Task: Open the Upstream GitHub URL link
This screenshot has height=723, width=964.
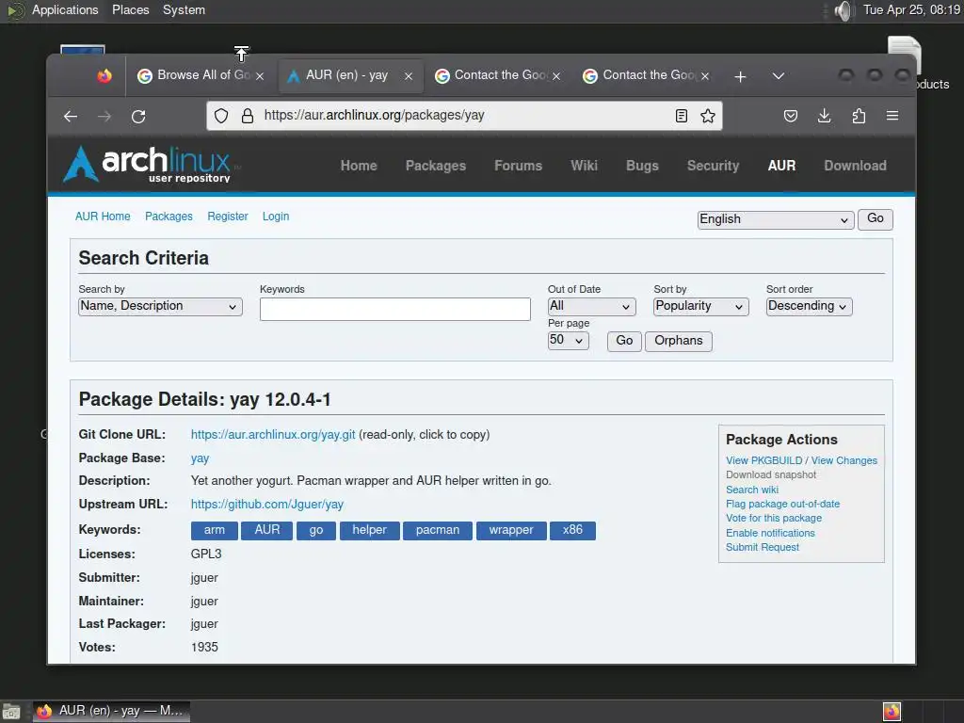Action: 266,505
